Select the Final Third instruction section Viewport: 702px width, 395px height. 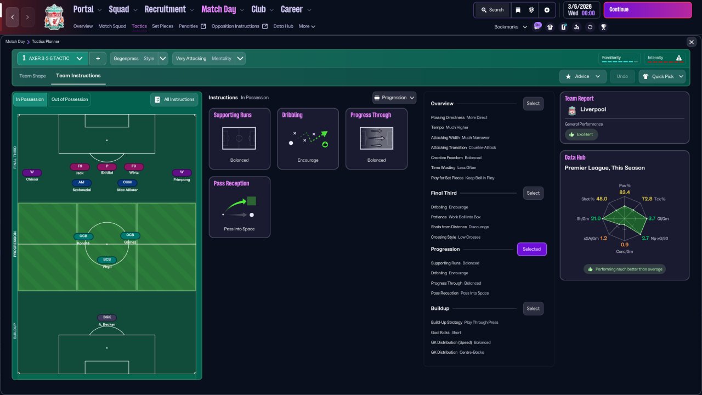click(533, 193)
